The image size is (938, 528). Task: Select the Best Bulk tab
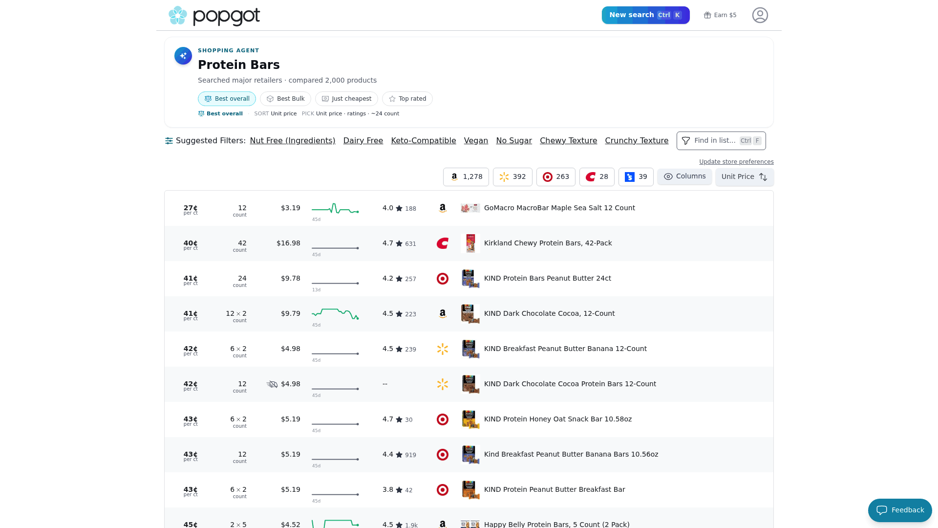coord(285,99)
